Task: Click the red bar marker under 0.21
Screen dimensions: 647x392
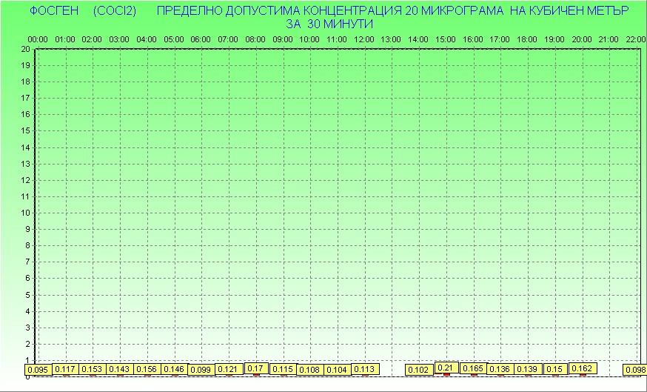Action: point(446,375)
